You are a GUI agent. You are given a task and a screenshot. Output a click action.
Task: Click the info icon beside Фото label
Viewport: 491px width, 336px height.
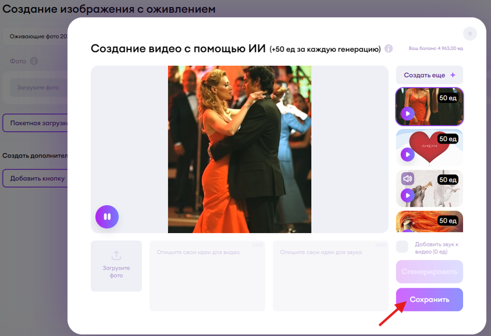pos(34,61)
